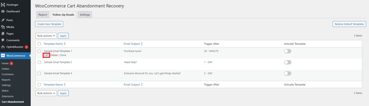Viewport: 369px width, 106px height.
Task: Activate the Purchase issue? template toggle
Action: (288, 51)
